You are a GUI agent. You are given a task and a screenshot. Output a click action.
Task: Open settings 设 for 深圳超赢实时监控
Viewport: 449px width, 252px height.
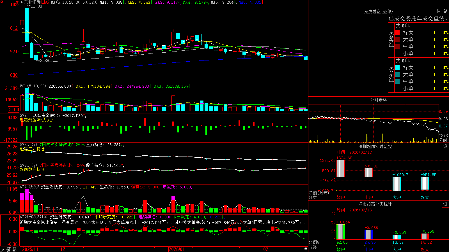[445, 146]
